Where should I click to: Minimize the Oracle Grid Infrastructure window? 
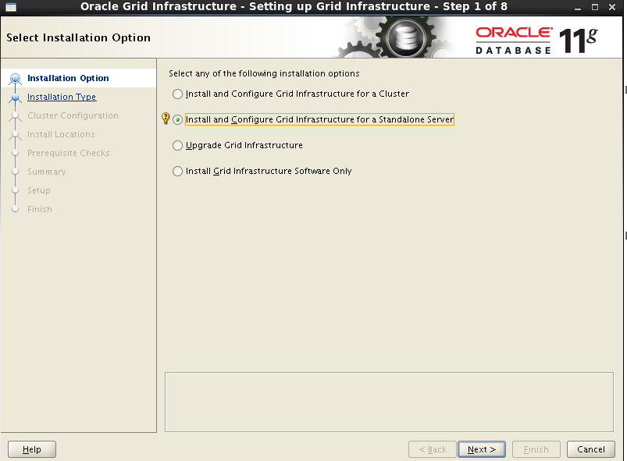pyautogui.click(x=577, y=7)
